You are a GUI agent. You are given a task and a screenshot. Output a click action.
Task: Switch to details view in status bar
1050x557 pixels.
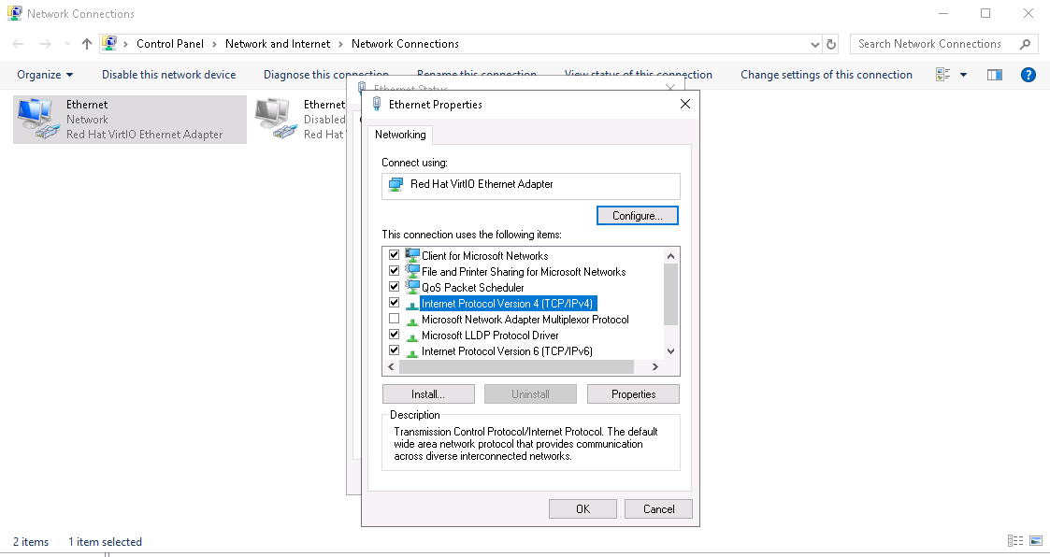[x=1015, y=541]
